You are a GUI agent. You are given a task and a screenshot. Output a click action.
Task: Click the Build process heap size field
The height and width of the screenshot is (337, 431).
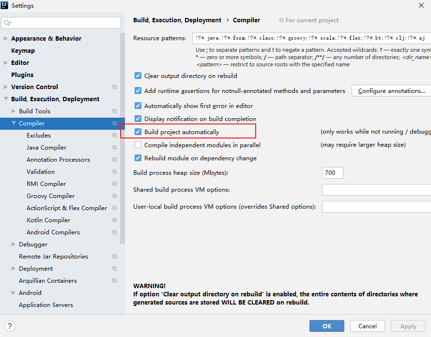(x=332, y=173)
